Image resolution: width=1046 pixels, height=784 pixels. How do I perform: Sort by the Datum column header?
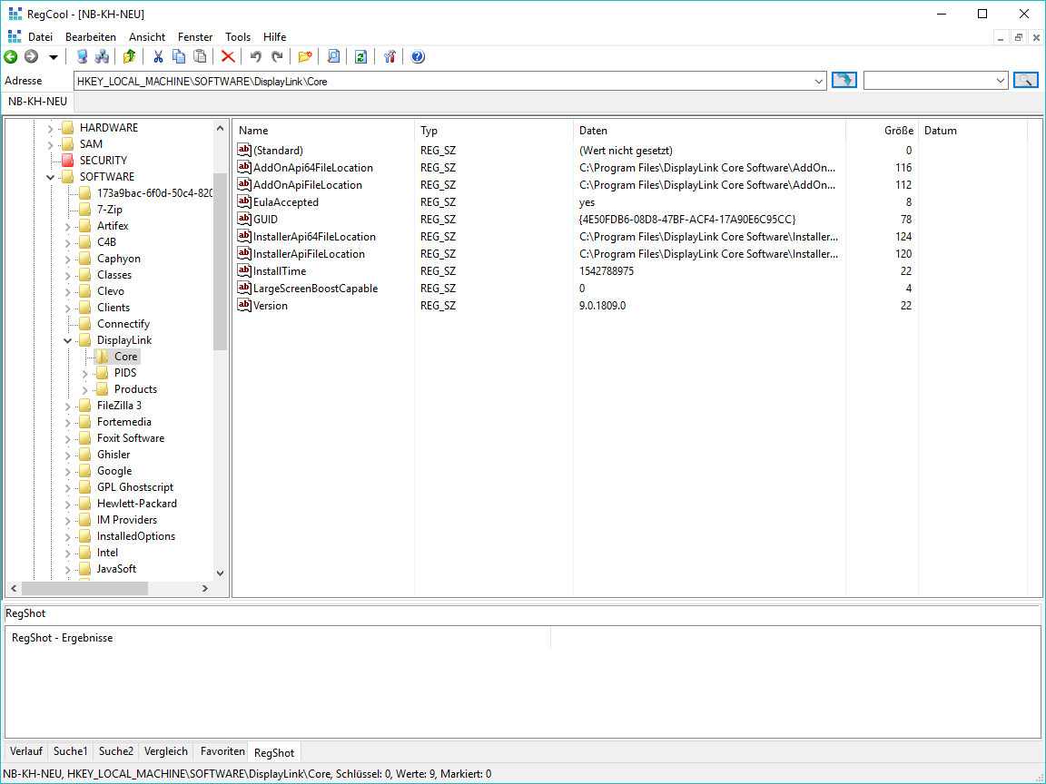pos(972,131)
